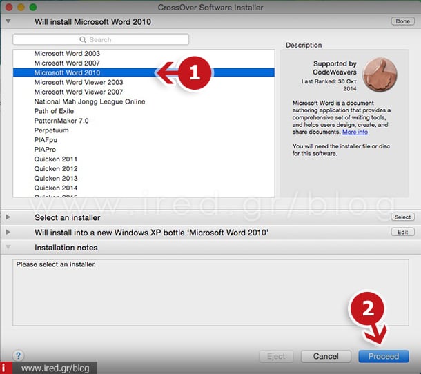
Task: Select Microsoft Word 2007 from the list
Action: click(x=67, y=63)
